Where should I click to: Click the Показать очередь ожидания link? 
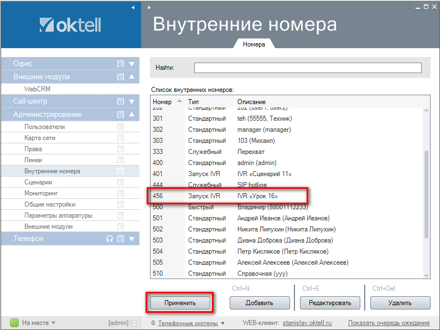pos(389,323)
